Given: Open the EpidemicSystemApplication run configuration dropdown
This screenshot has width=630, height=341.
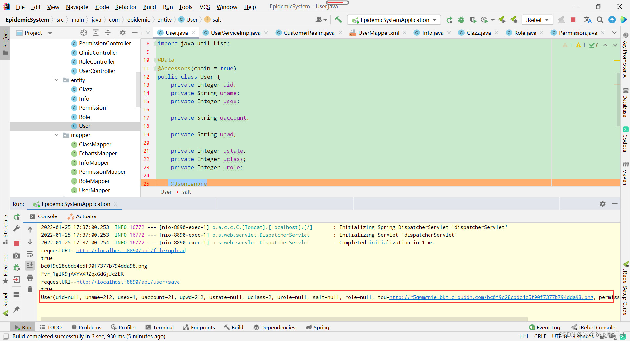Looking at the screenshot, I should pyautogui.click(x=435, y=20).
